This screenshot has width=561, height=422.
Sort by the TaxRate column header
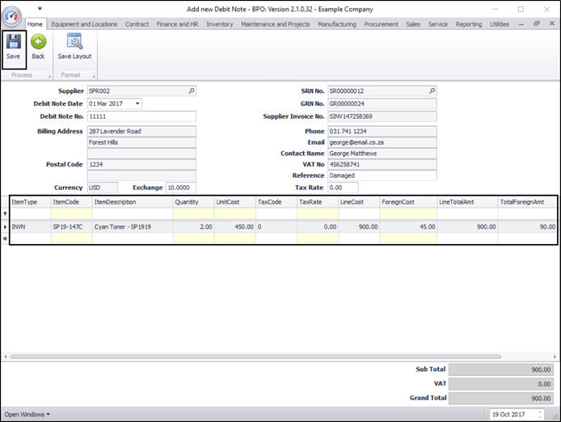(318, 202)
